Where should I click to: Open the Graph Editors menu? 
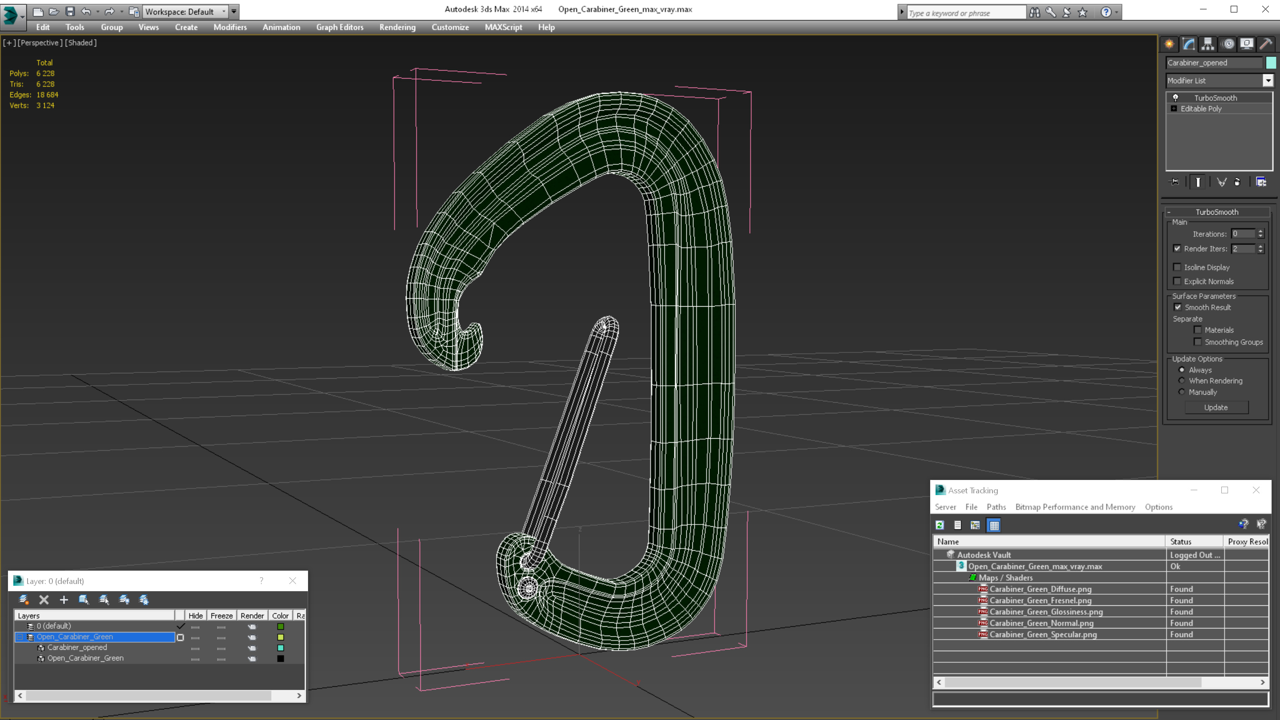(x=340, y=27)
